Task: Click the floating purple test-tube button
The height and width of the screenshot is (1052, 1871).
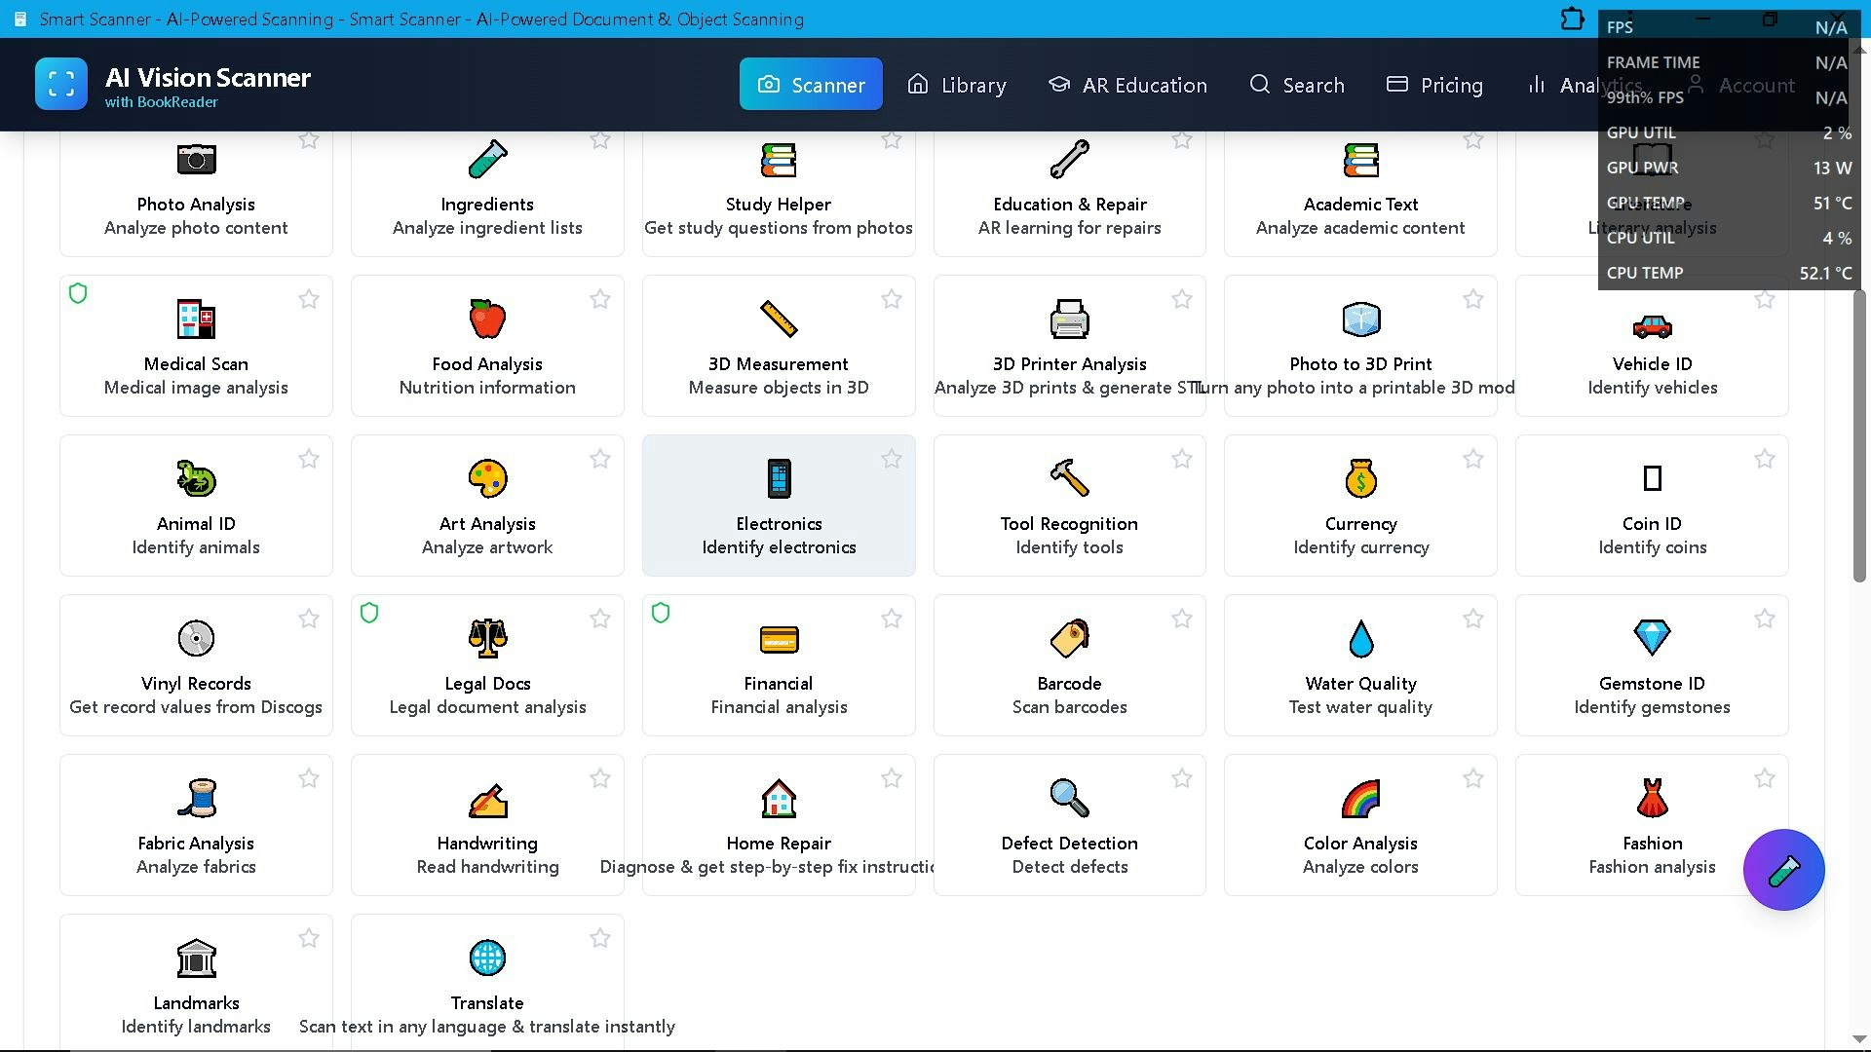Action: tap(1783, 870)
